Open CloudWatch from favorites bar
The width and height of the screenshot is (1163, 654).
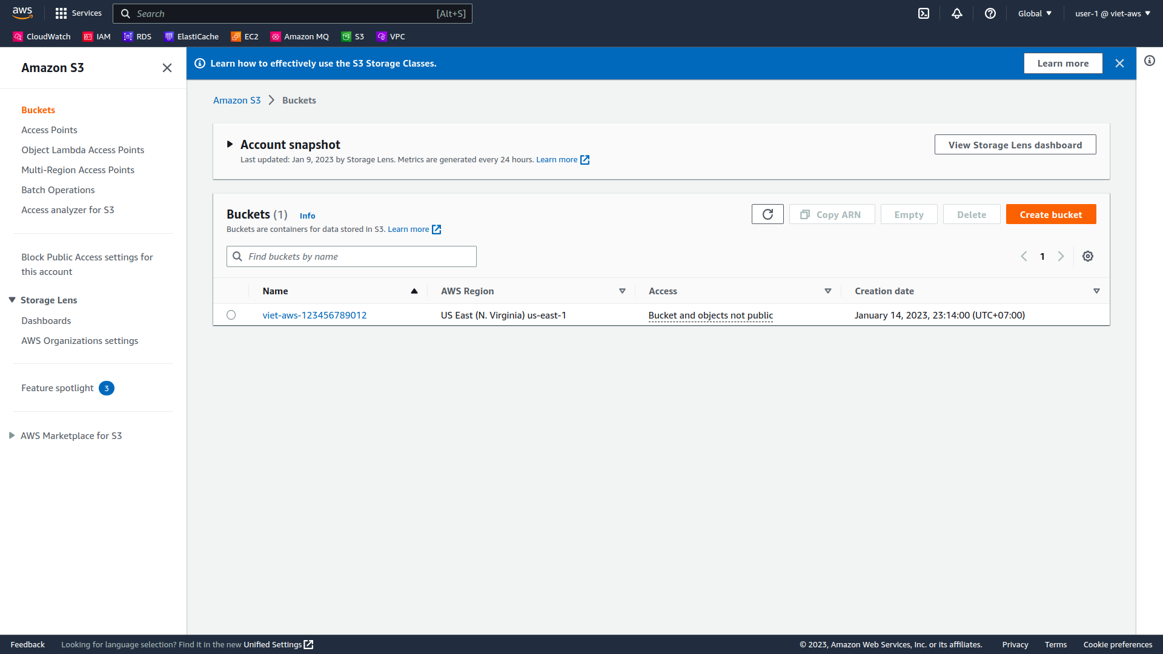pos(42,36)
